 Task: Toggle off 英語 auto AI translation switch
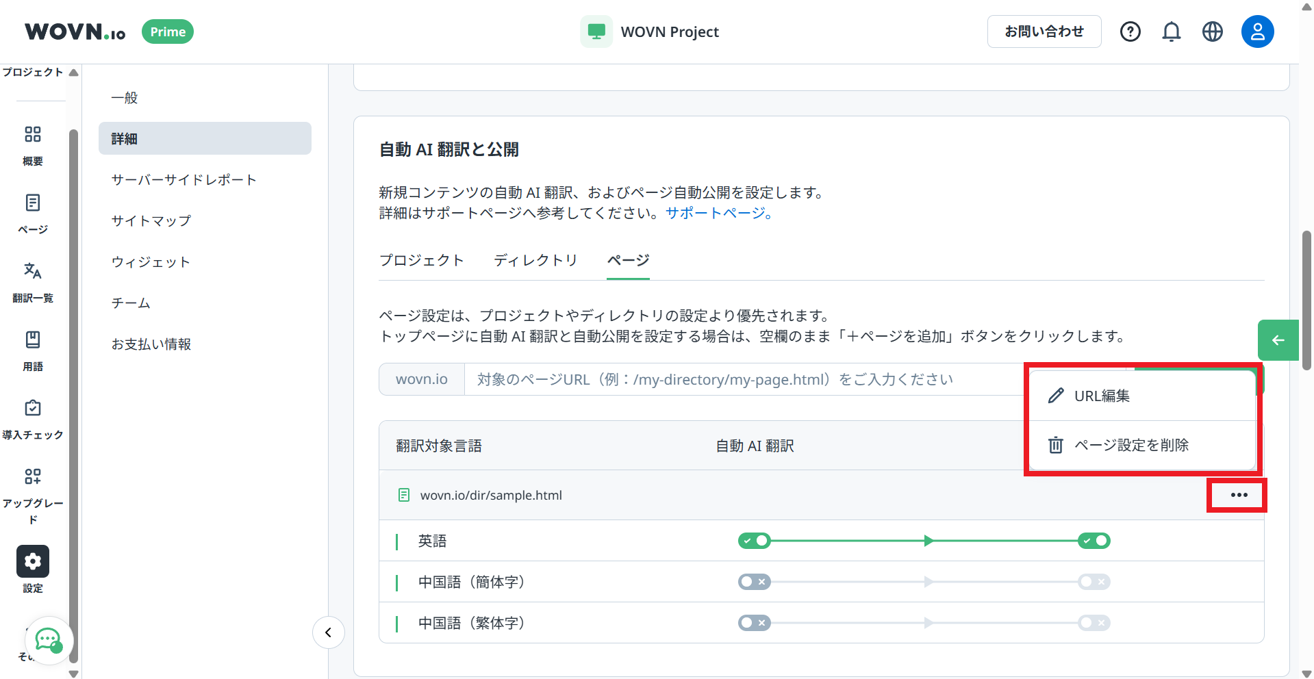754,541
